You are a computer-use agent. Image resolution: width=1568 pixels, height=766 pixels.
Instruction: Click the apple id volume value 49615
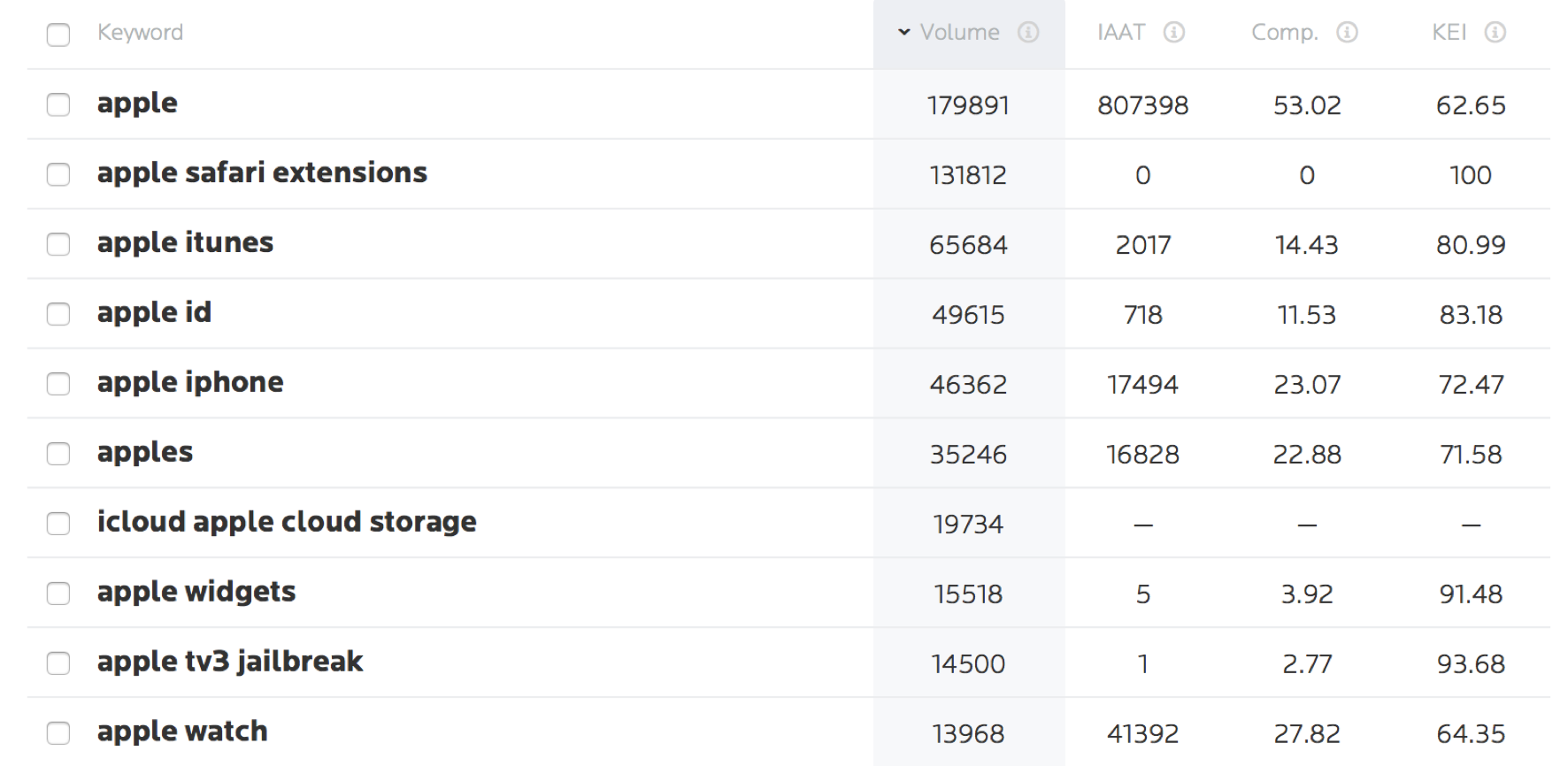click(x=968, y=315)
